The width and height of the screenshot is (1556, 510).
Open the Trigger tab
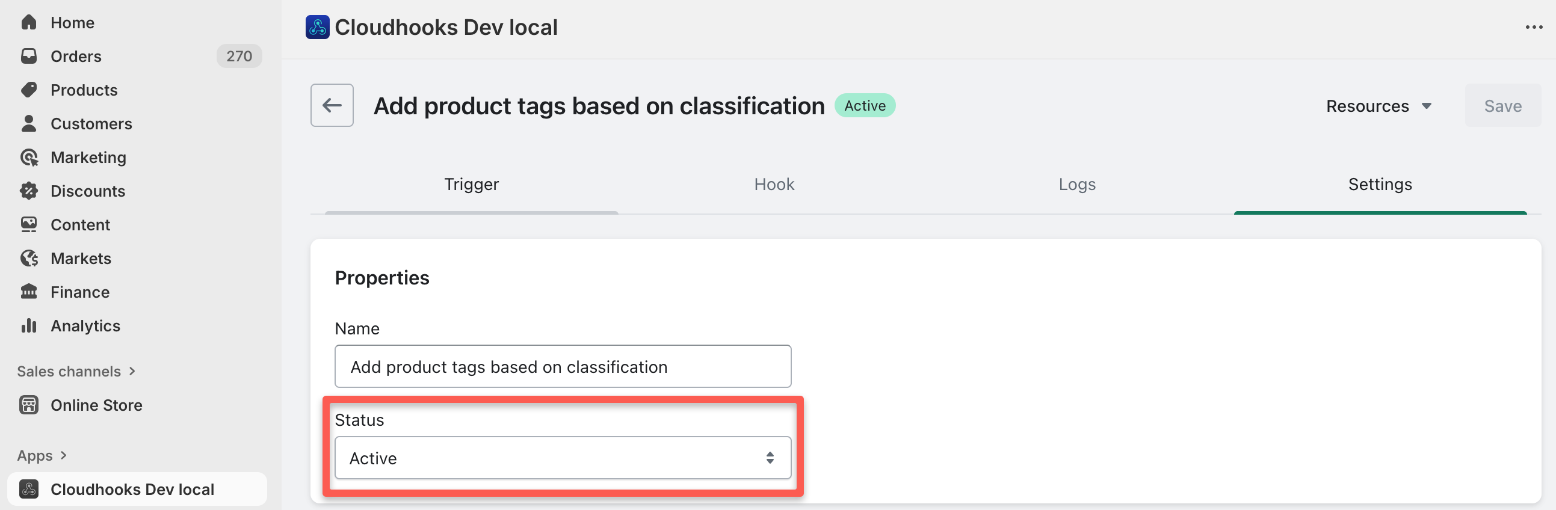[471, 184]
